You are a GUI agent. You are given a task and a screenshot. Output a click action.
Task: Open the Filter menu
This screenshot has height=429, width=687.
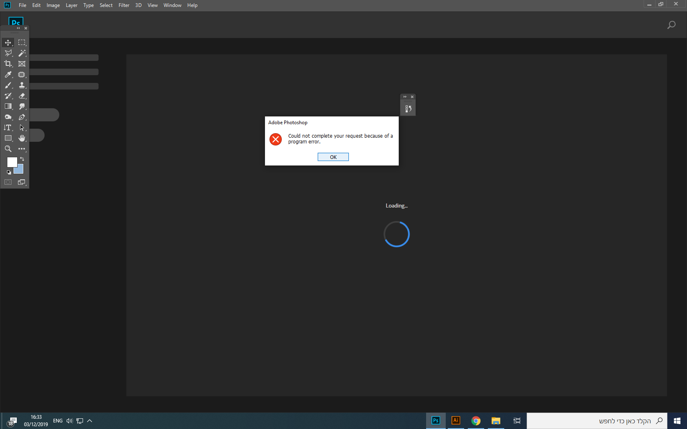coord(124,5)
